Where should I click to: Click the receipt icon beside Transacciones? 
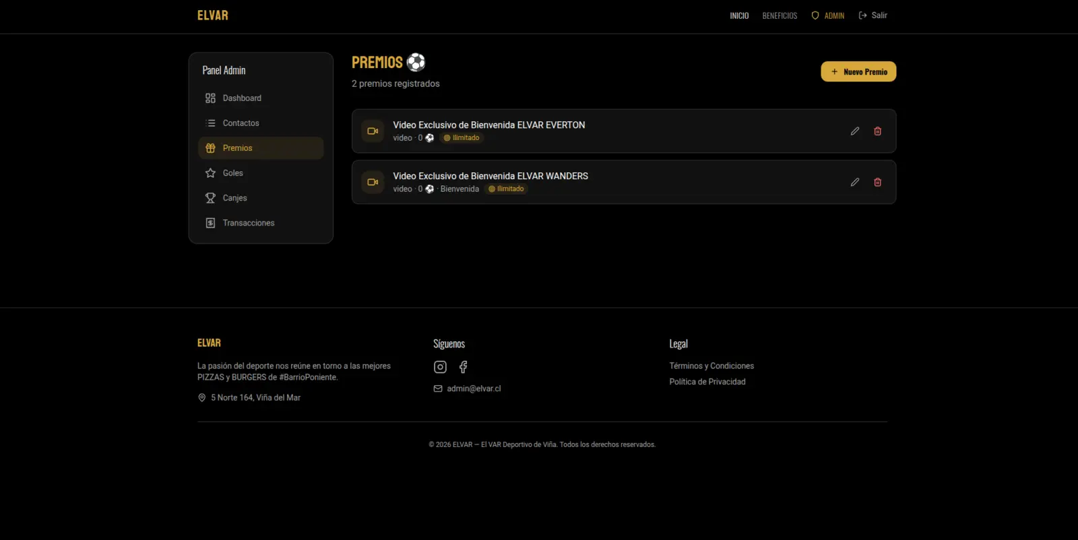[210, 223]
